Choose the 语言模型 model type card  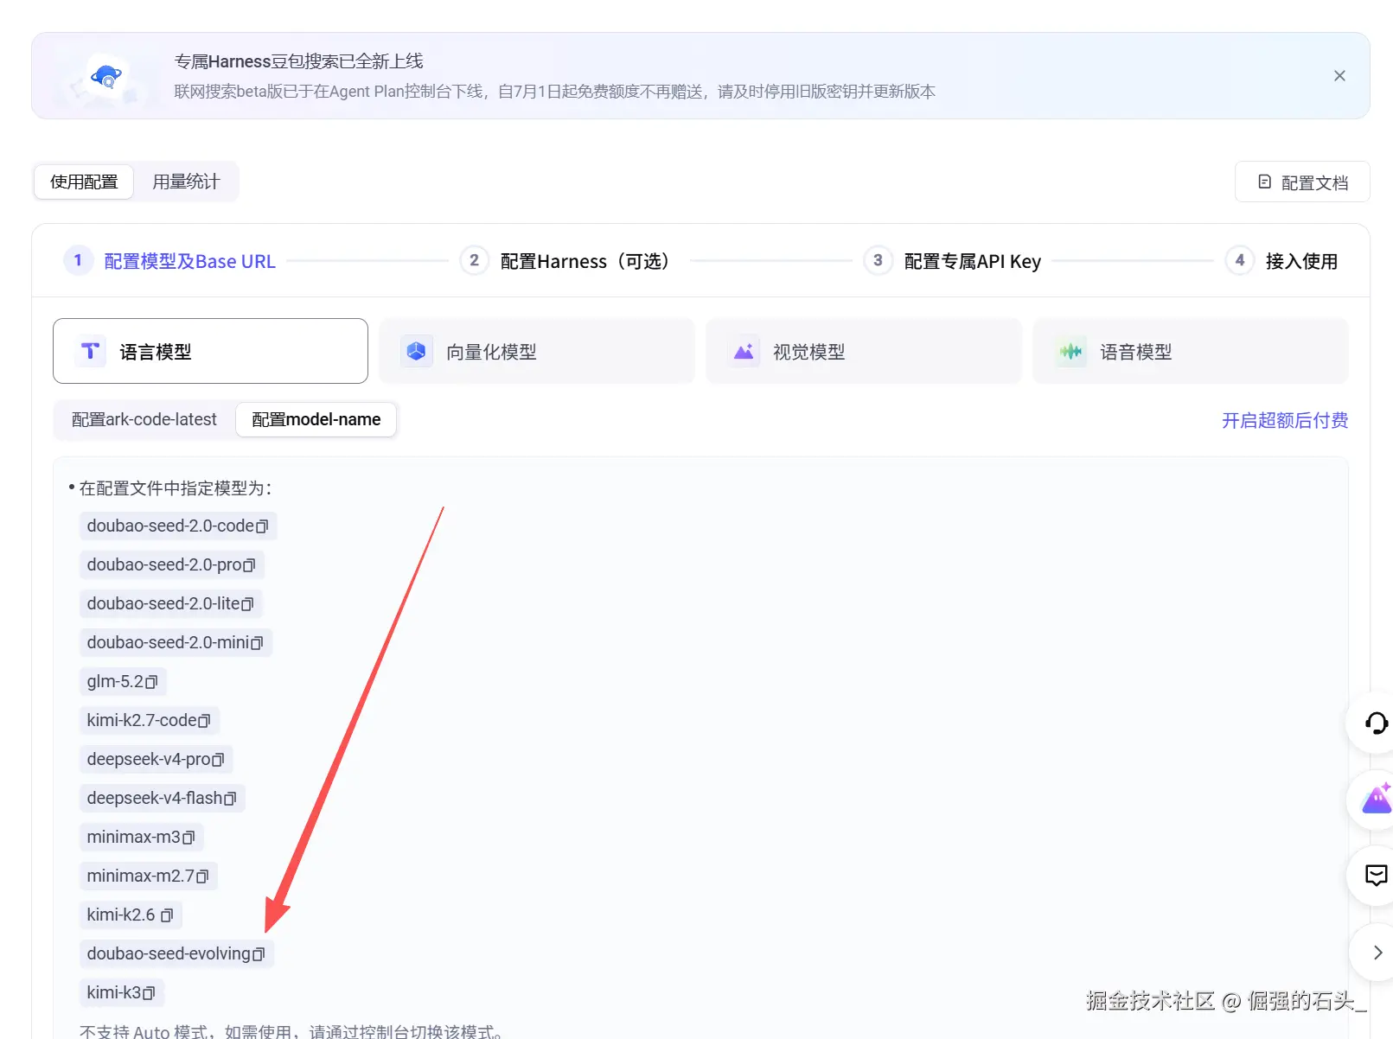[x=210, y=351]
